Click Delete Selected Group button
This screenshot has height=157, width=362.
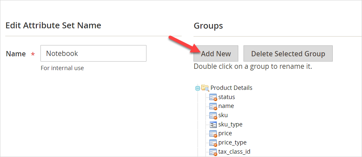288,54
